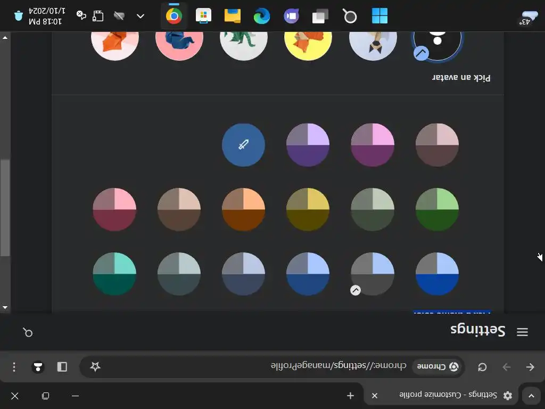Click the Chrome site info chip

[437, 366]
